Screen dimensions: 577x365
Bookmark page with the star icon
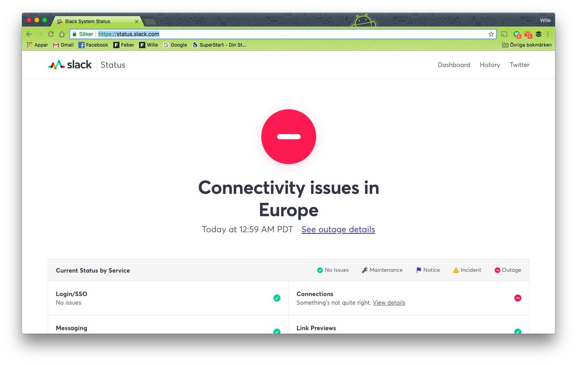coord(491,34)
